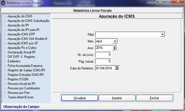Select Apuração do ICMS Substituição
The image size is (185, 111).
[28, 21]
